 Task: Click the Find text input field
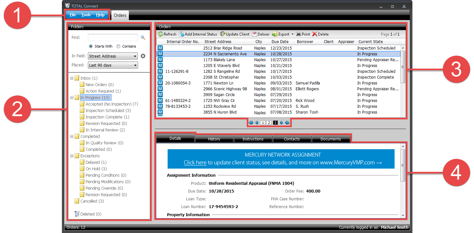point(113,38)
